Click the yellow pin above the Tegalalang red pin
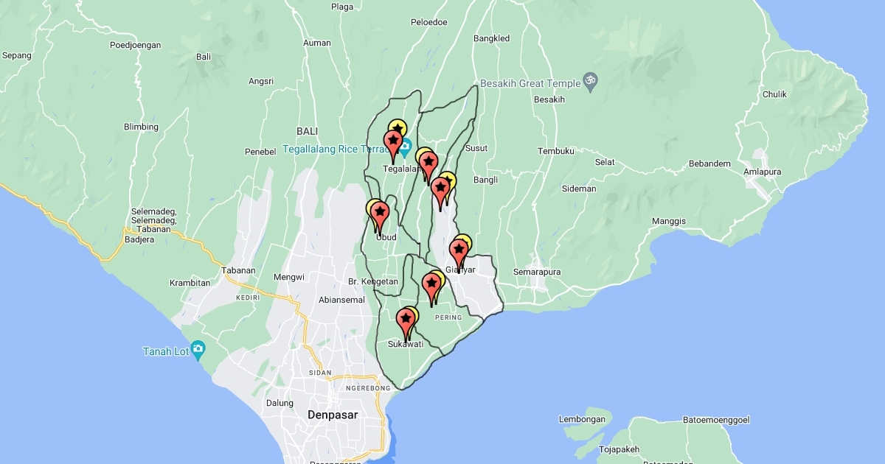885x464 pixels. click(x=398, y=127)
